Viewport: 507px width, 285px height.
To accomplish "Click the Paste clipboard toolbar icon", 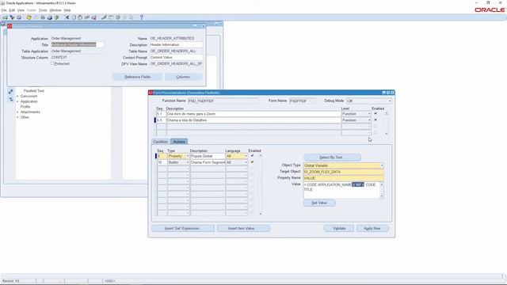I will coord(80,17).
